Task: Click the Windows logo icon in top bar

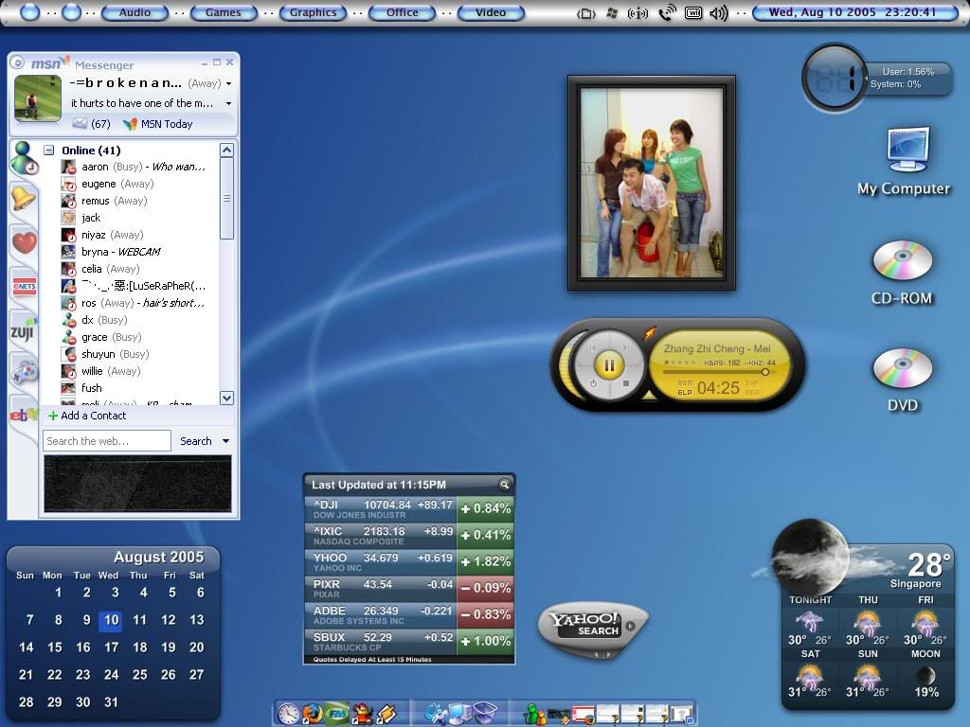Action: click(612, 13)
